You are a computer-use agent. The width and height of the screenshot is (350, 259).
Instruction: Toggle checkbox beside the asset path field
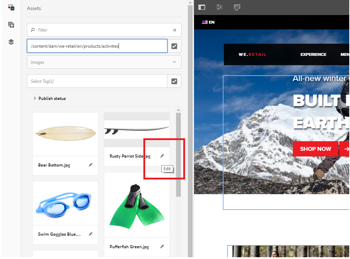pyautogui.click(x=174, y=46)
